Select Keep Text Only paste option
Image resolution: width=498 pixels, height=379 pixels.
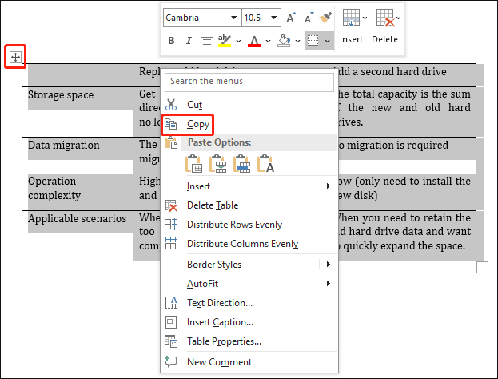(x=265, y=164)
